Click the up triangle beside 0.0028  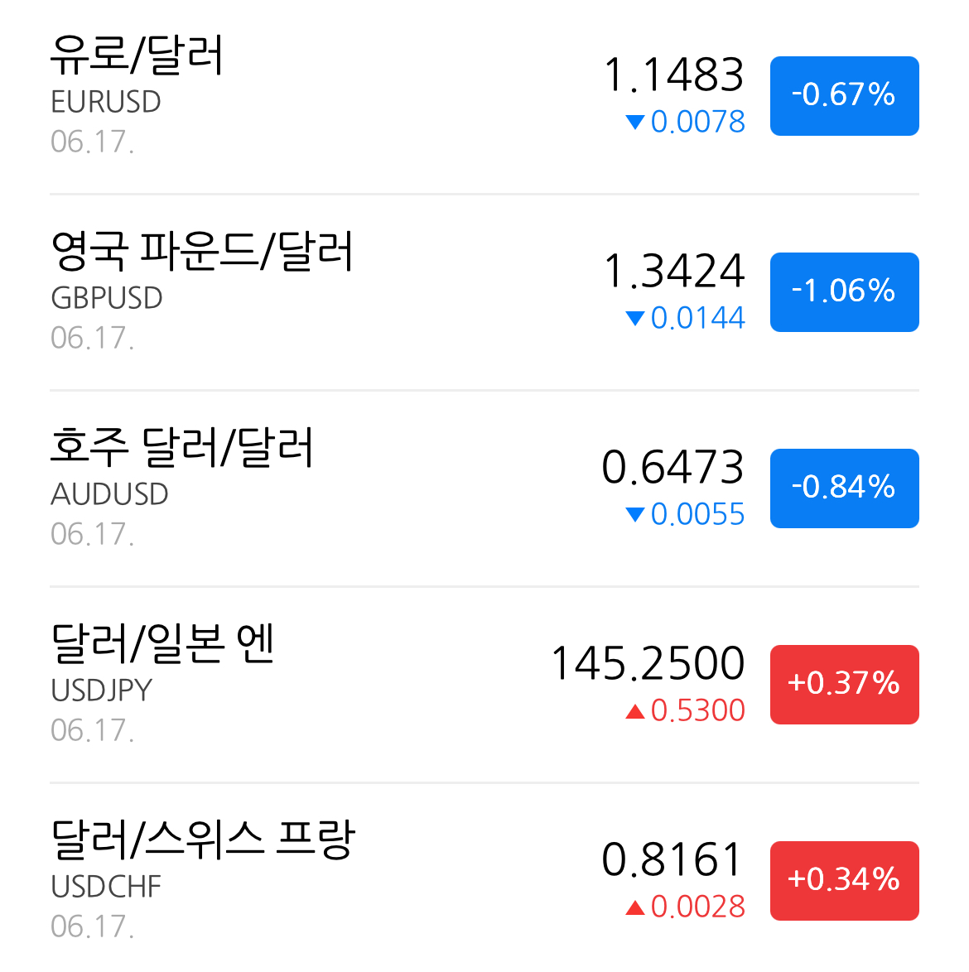[635, 907]
